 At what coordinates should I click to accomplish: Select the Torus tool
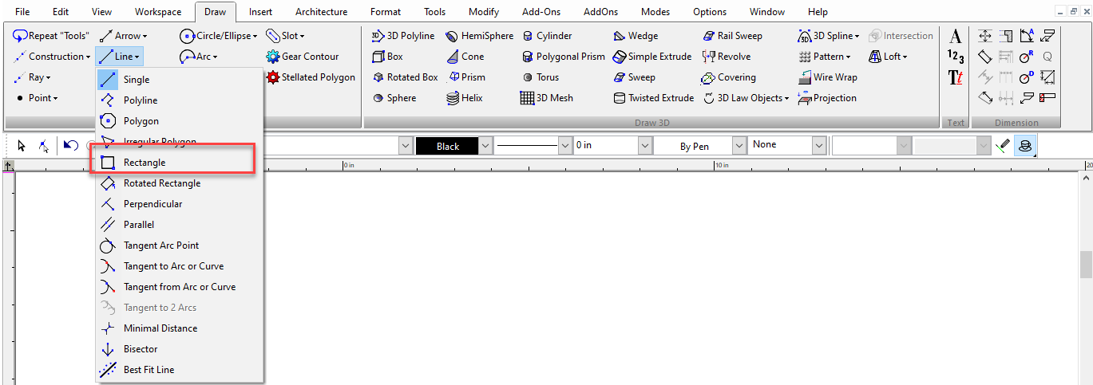click(x=541, y=77)
